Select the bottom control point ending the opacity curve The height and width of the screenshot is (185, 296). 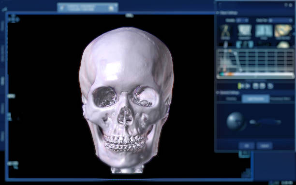pos(241,71)
